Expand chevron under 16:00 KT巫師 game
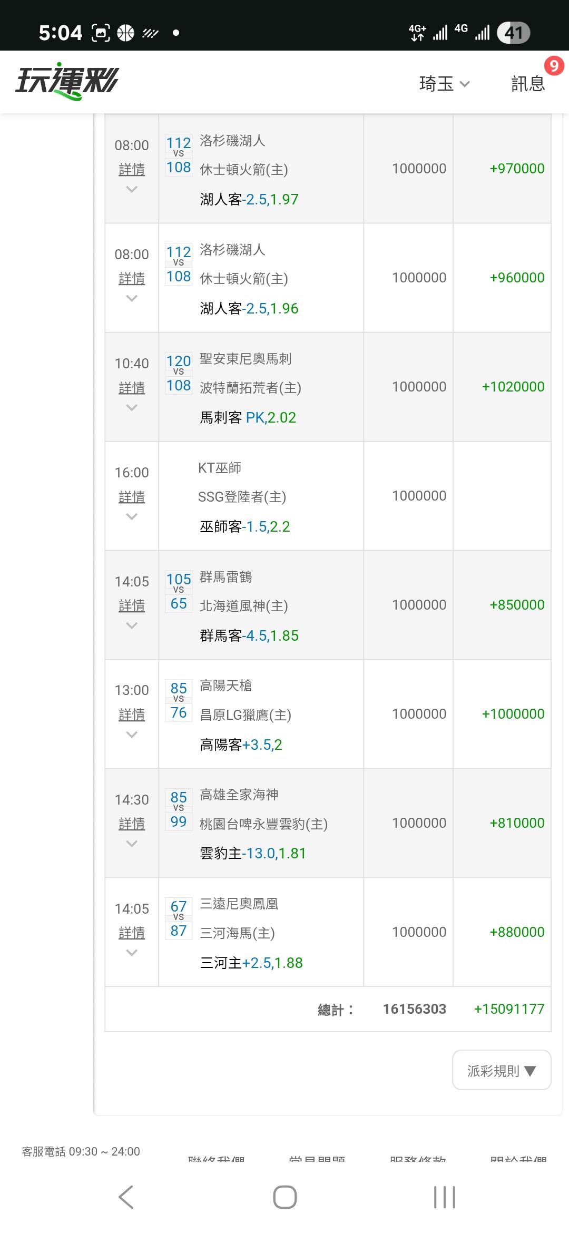The height and width of the screenshot is (1233, 569). [132, 516]
